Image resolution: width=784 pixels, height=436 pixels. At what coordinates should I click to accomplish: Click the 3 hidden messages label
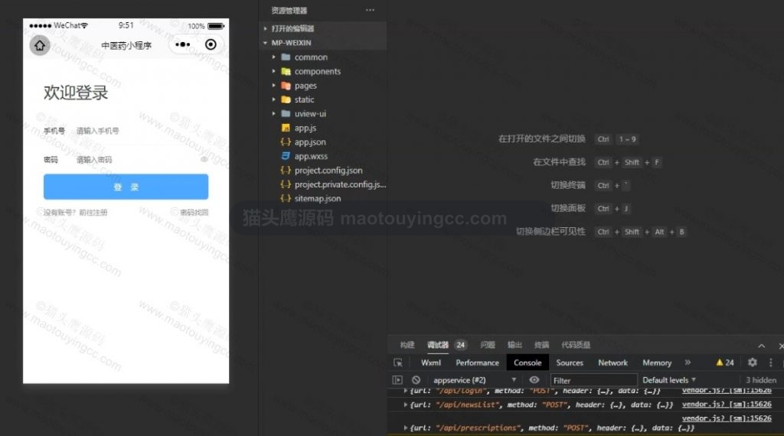[761, 380]
